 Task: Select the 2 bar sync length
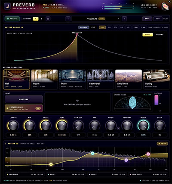tap(143, 27)
